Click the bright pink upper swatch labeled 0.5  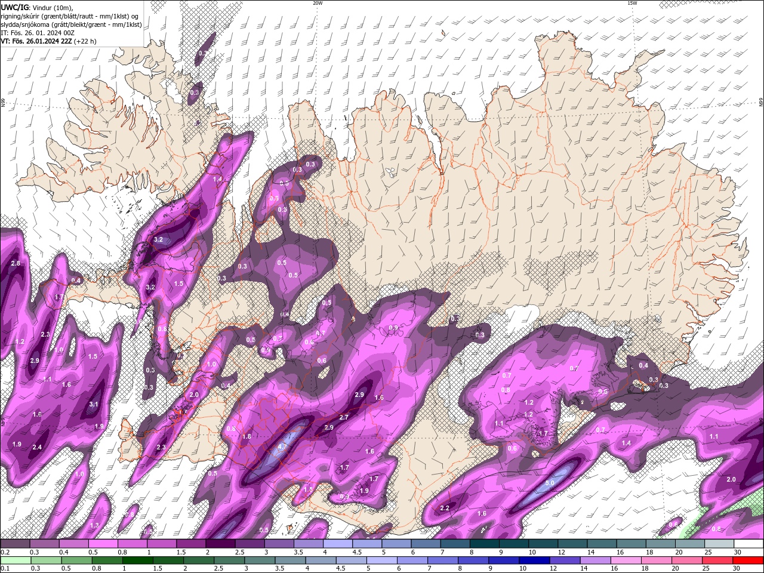[x=103, y=544]
